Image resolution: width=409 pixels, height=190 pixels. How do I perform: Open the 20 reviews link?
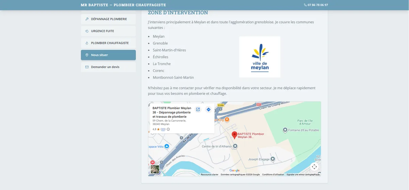click(x=163, y=129)
